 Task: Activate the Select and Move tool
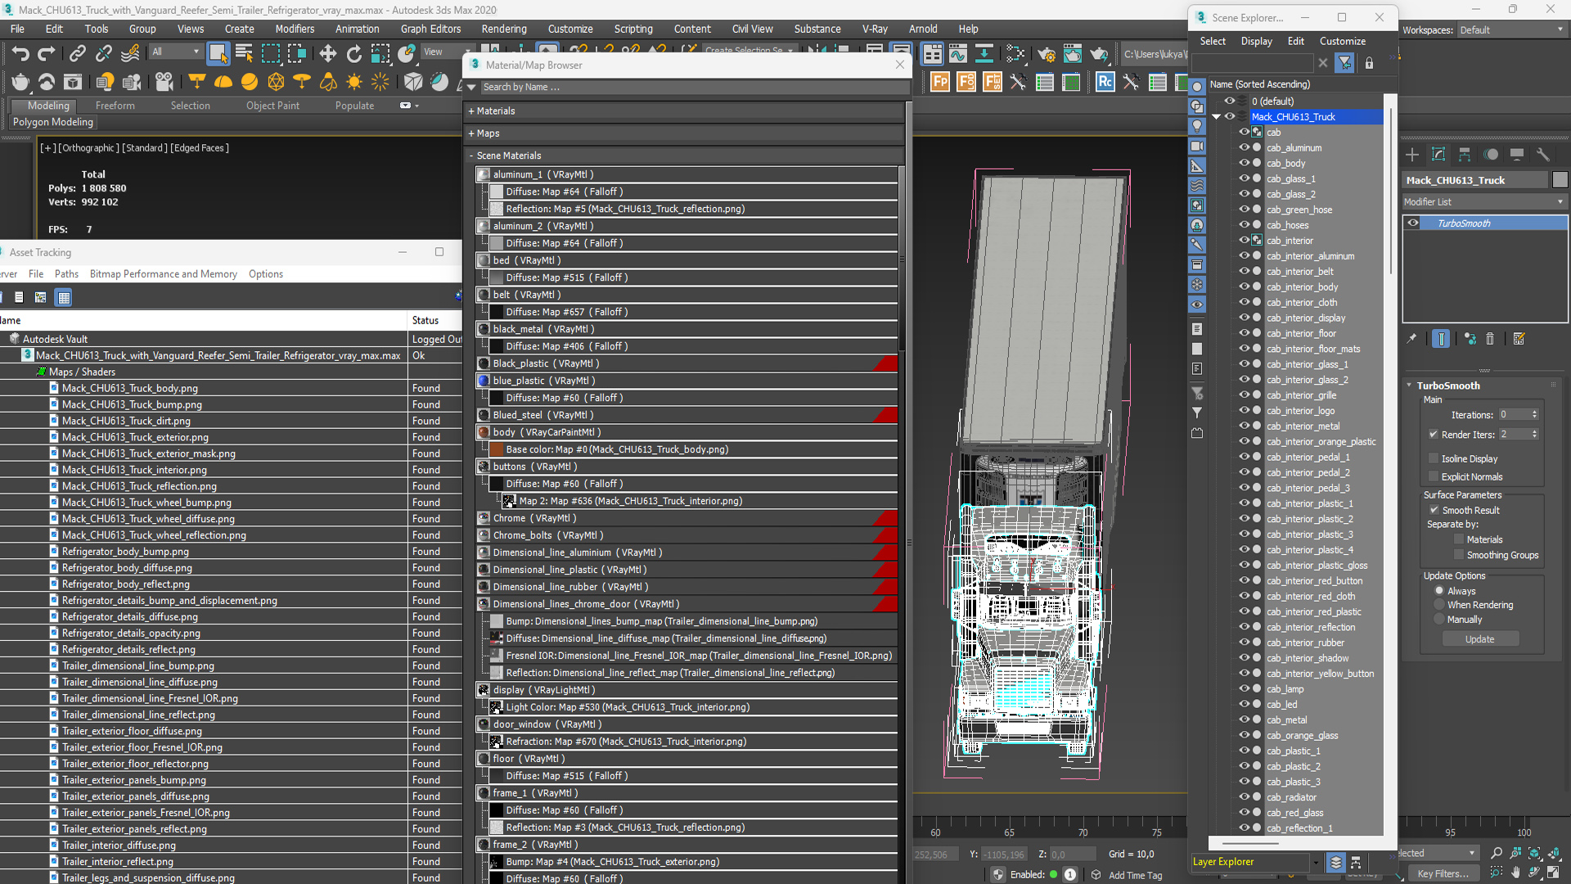click(327, 54)
